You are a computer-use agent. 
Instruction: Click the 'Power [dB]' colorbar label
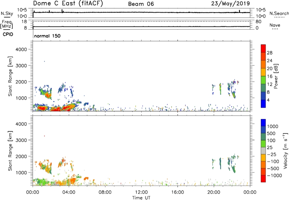(276, 76)
